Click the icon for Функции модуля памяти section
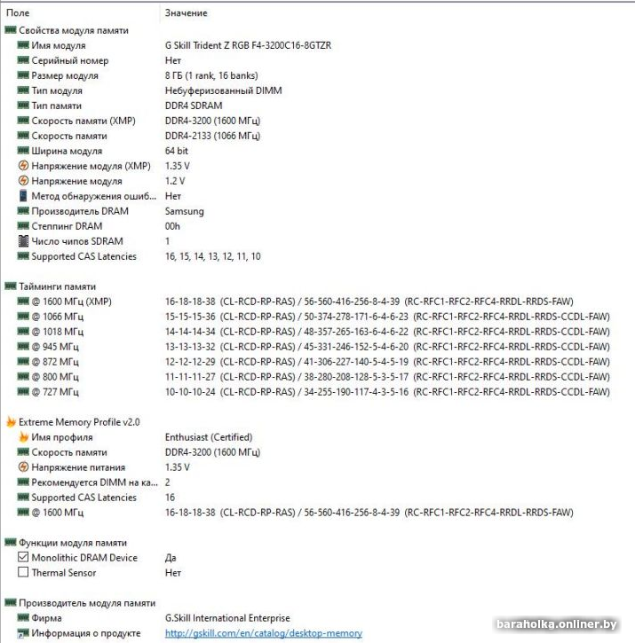 coord(11,543)
